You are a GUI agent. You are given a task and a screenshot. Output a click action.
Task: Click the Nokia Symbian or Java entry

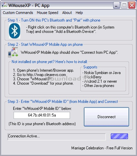point(102,73)
